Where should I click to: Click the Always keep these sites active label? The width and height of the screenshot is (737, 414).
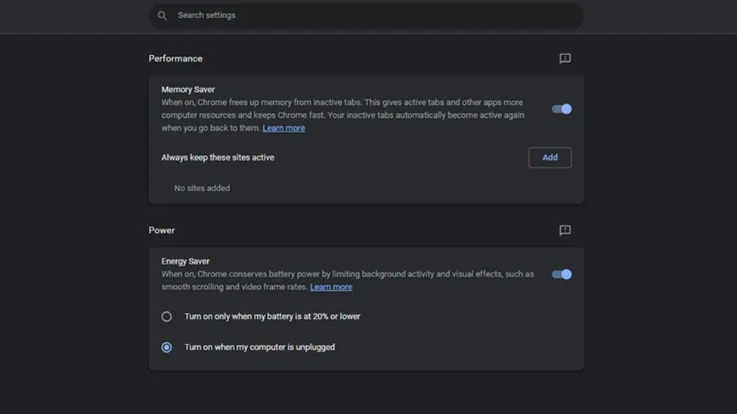coord(218,158)
